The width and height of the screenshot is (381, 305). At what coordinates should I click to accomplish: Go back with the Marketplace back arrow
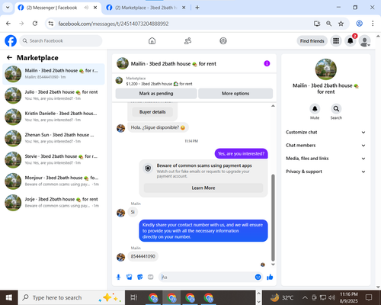pyautogui.click(x=10, y=58)
